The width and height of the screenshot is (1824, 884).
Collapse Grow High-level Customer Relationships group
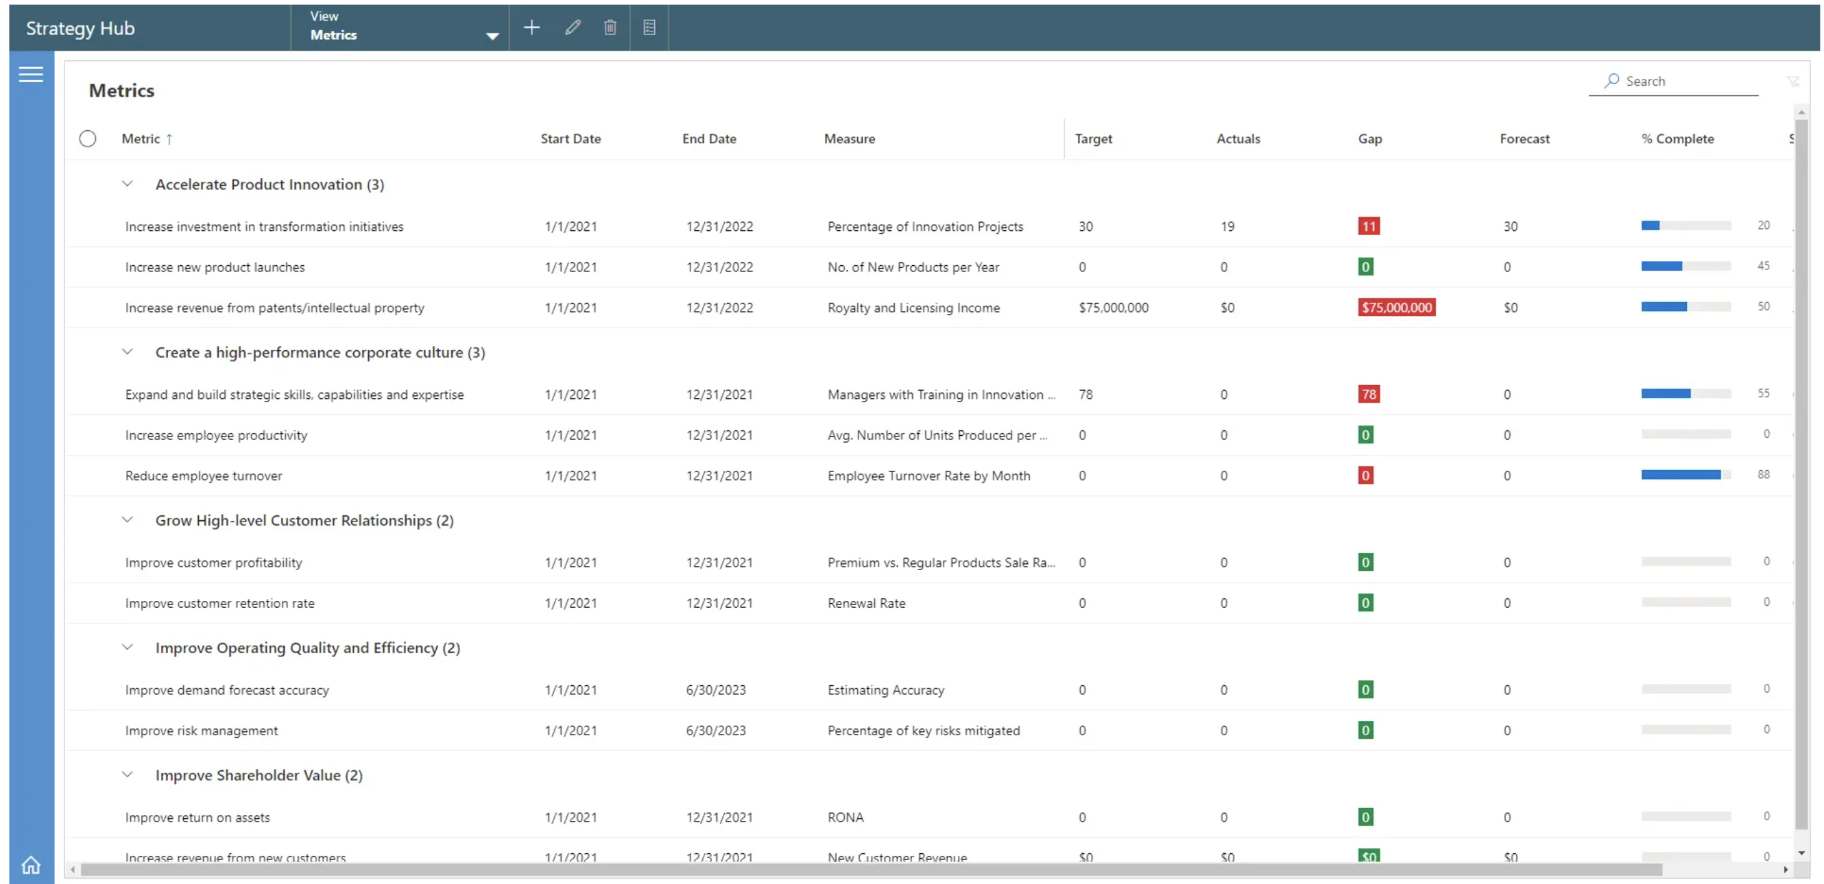pyautogui.click(x=128, y=520)
